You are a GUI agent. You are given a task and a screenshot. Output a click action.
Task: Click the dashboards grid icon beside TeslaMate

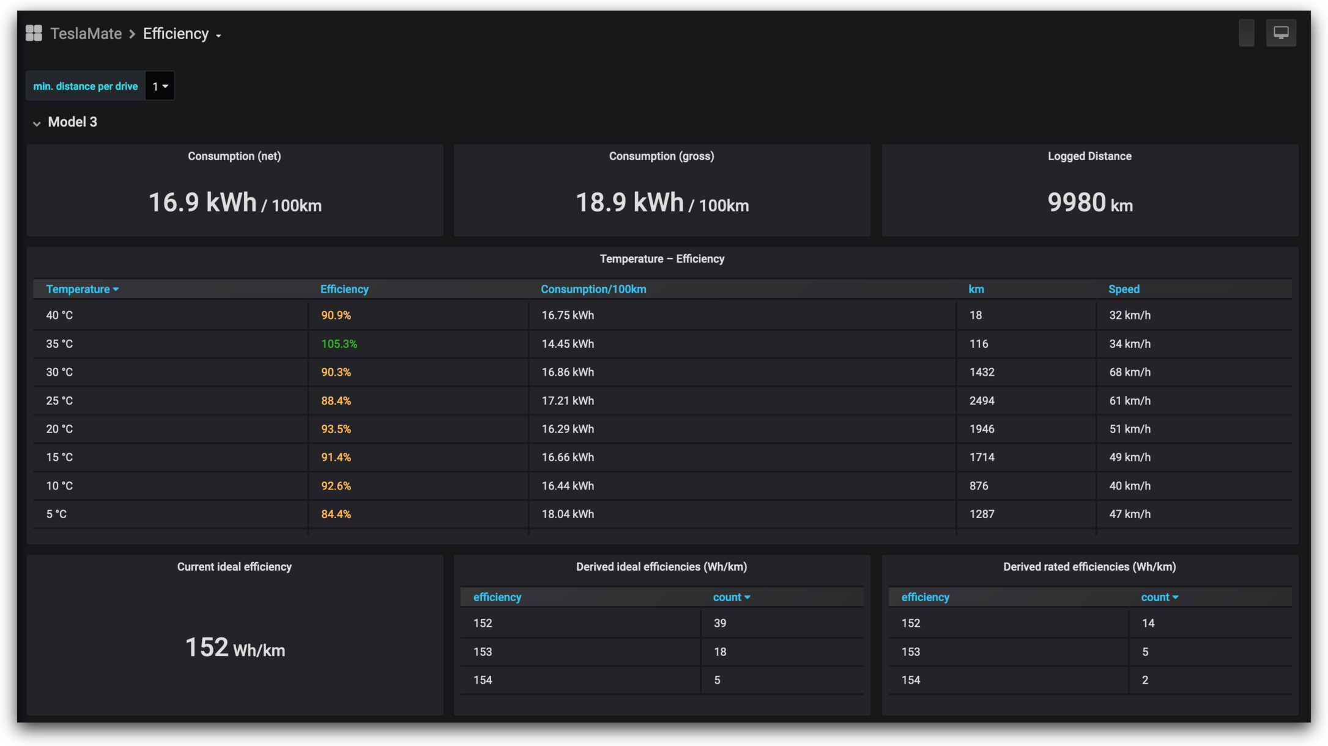pos(34,33)
